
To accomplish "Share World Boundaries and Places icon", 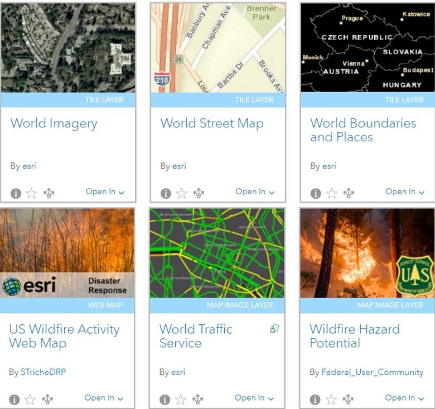I will point(349,193).
